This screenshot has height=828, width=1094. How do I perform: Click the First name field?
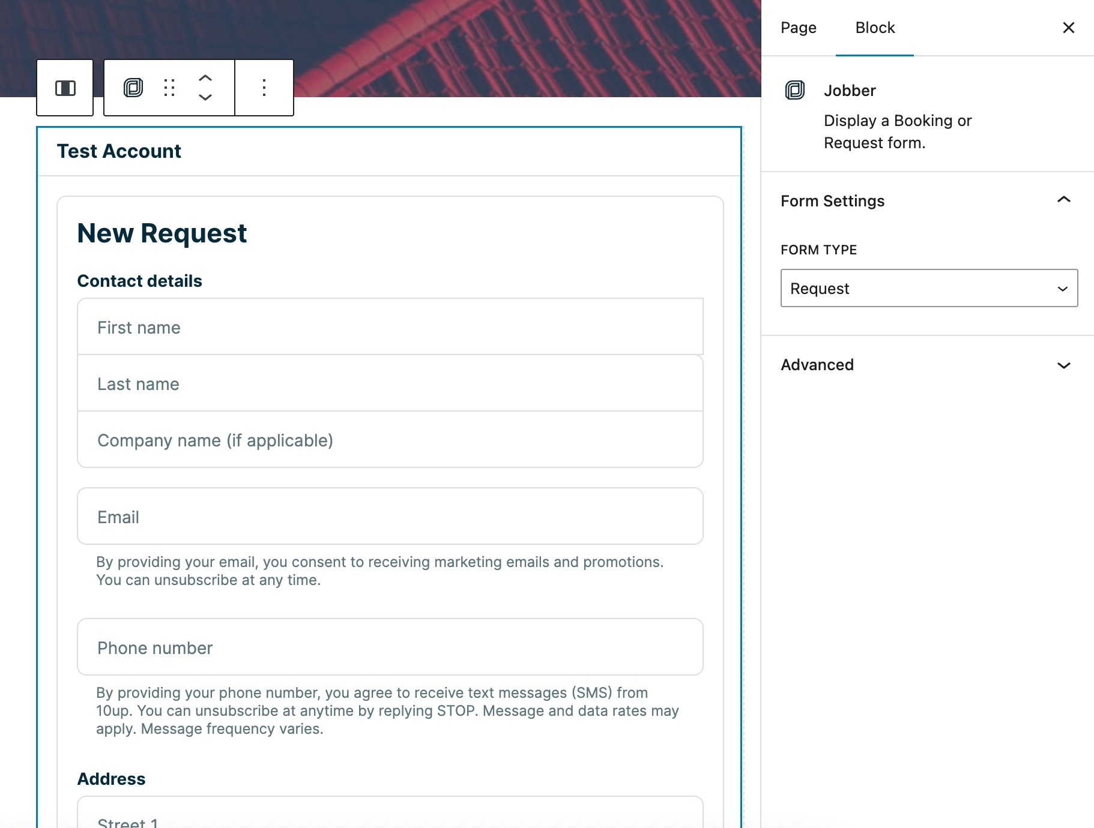coord(390,327)
